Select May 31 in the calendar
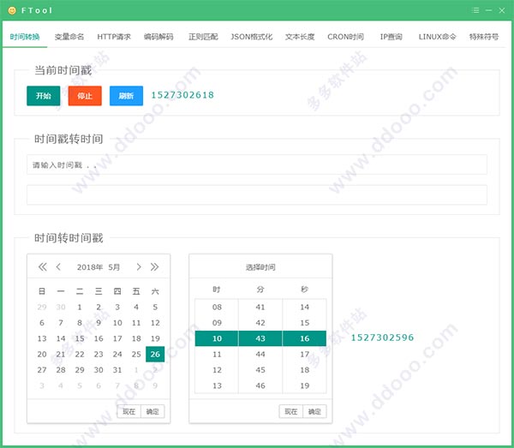This screenshot has height=448, width=514. tap(117, 370)
